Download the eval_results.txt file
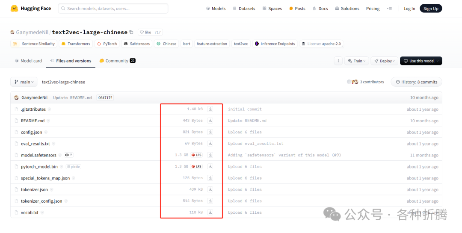Viewport: 462px width, 233px height. 210,144
